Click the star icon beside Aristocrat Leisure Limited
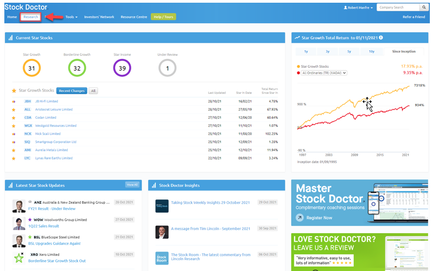Screen dimensions: 432x271 point(14,110)
